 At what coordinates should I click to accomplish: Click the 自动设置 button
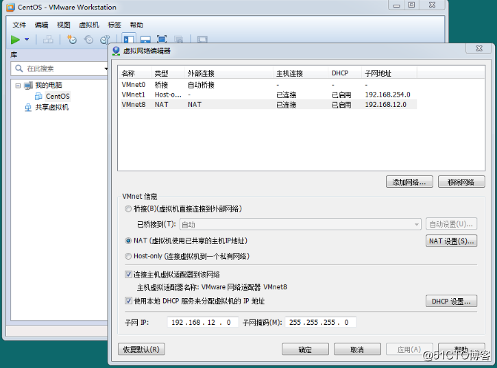451,224
